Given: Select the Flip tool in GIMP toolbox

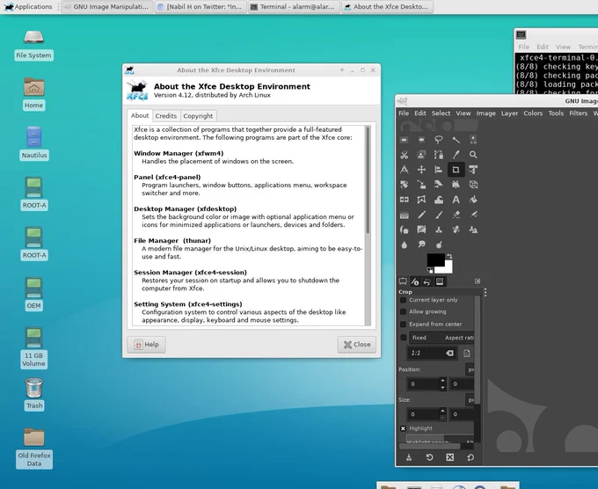Looking at the screenshot, I should 405,200.
